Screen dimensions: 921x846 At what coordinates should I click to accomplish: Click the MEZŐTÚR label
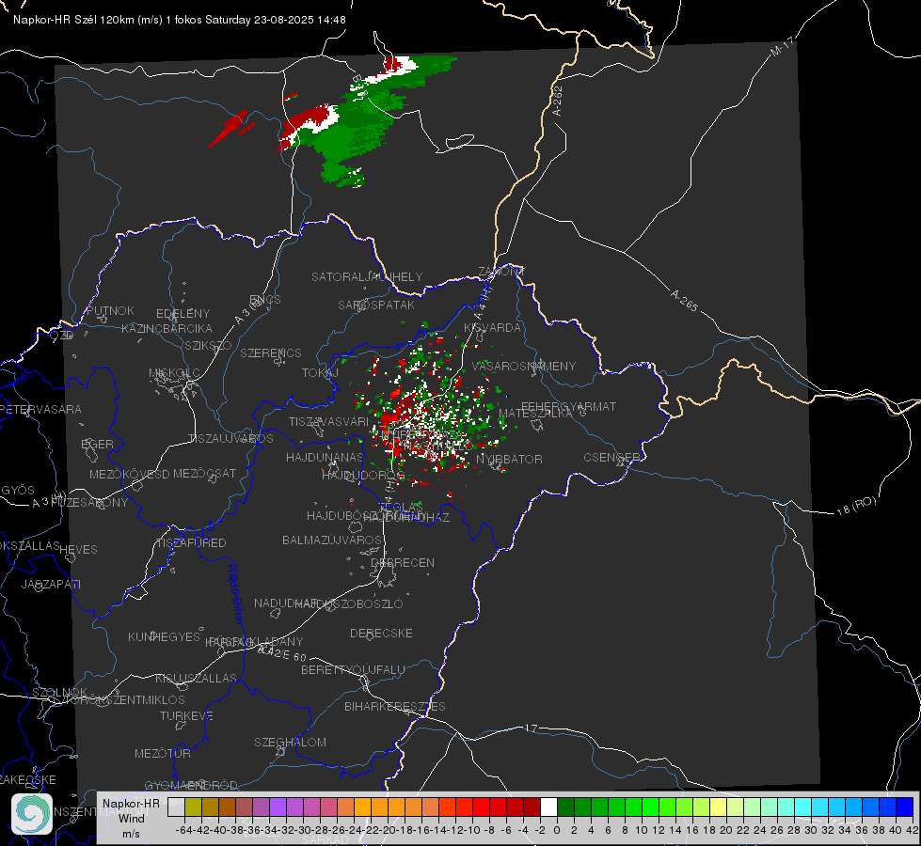coord(163,753)
